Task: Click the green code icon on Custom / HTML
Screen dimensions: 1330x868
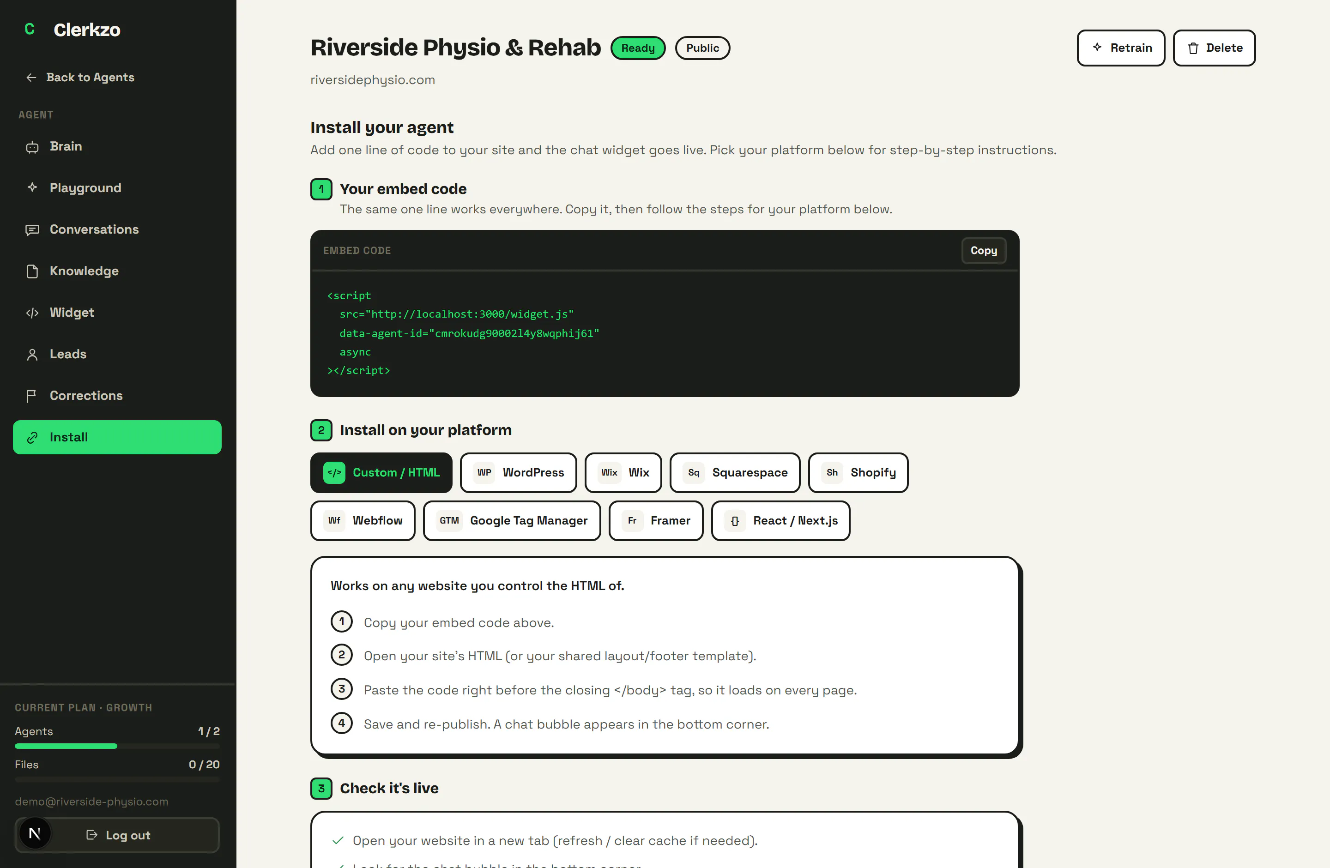Action: (334, 472)
